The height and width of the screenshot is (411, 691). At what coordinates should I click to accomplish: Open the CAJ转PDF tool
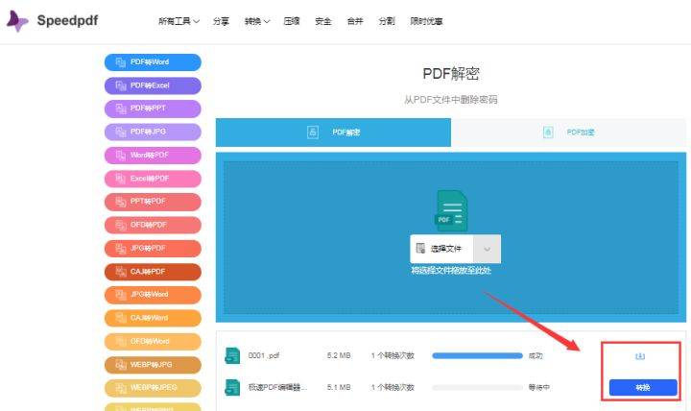[153, 272]
